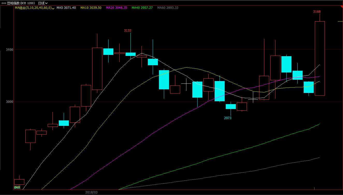Click the 3100 price axis label
The image size is (343, 195).
point(10,49)
